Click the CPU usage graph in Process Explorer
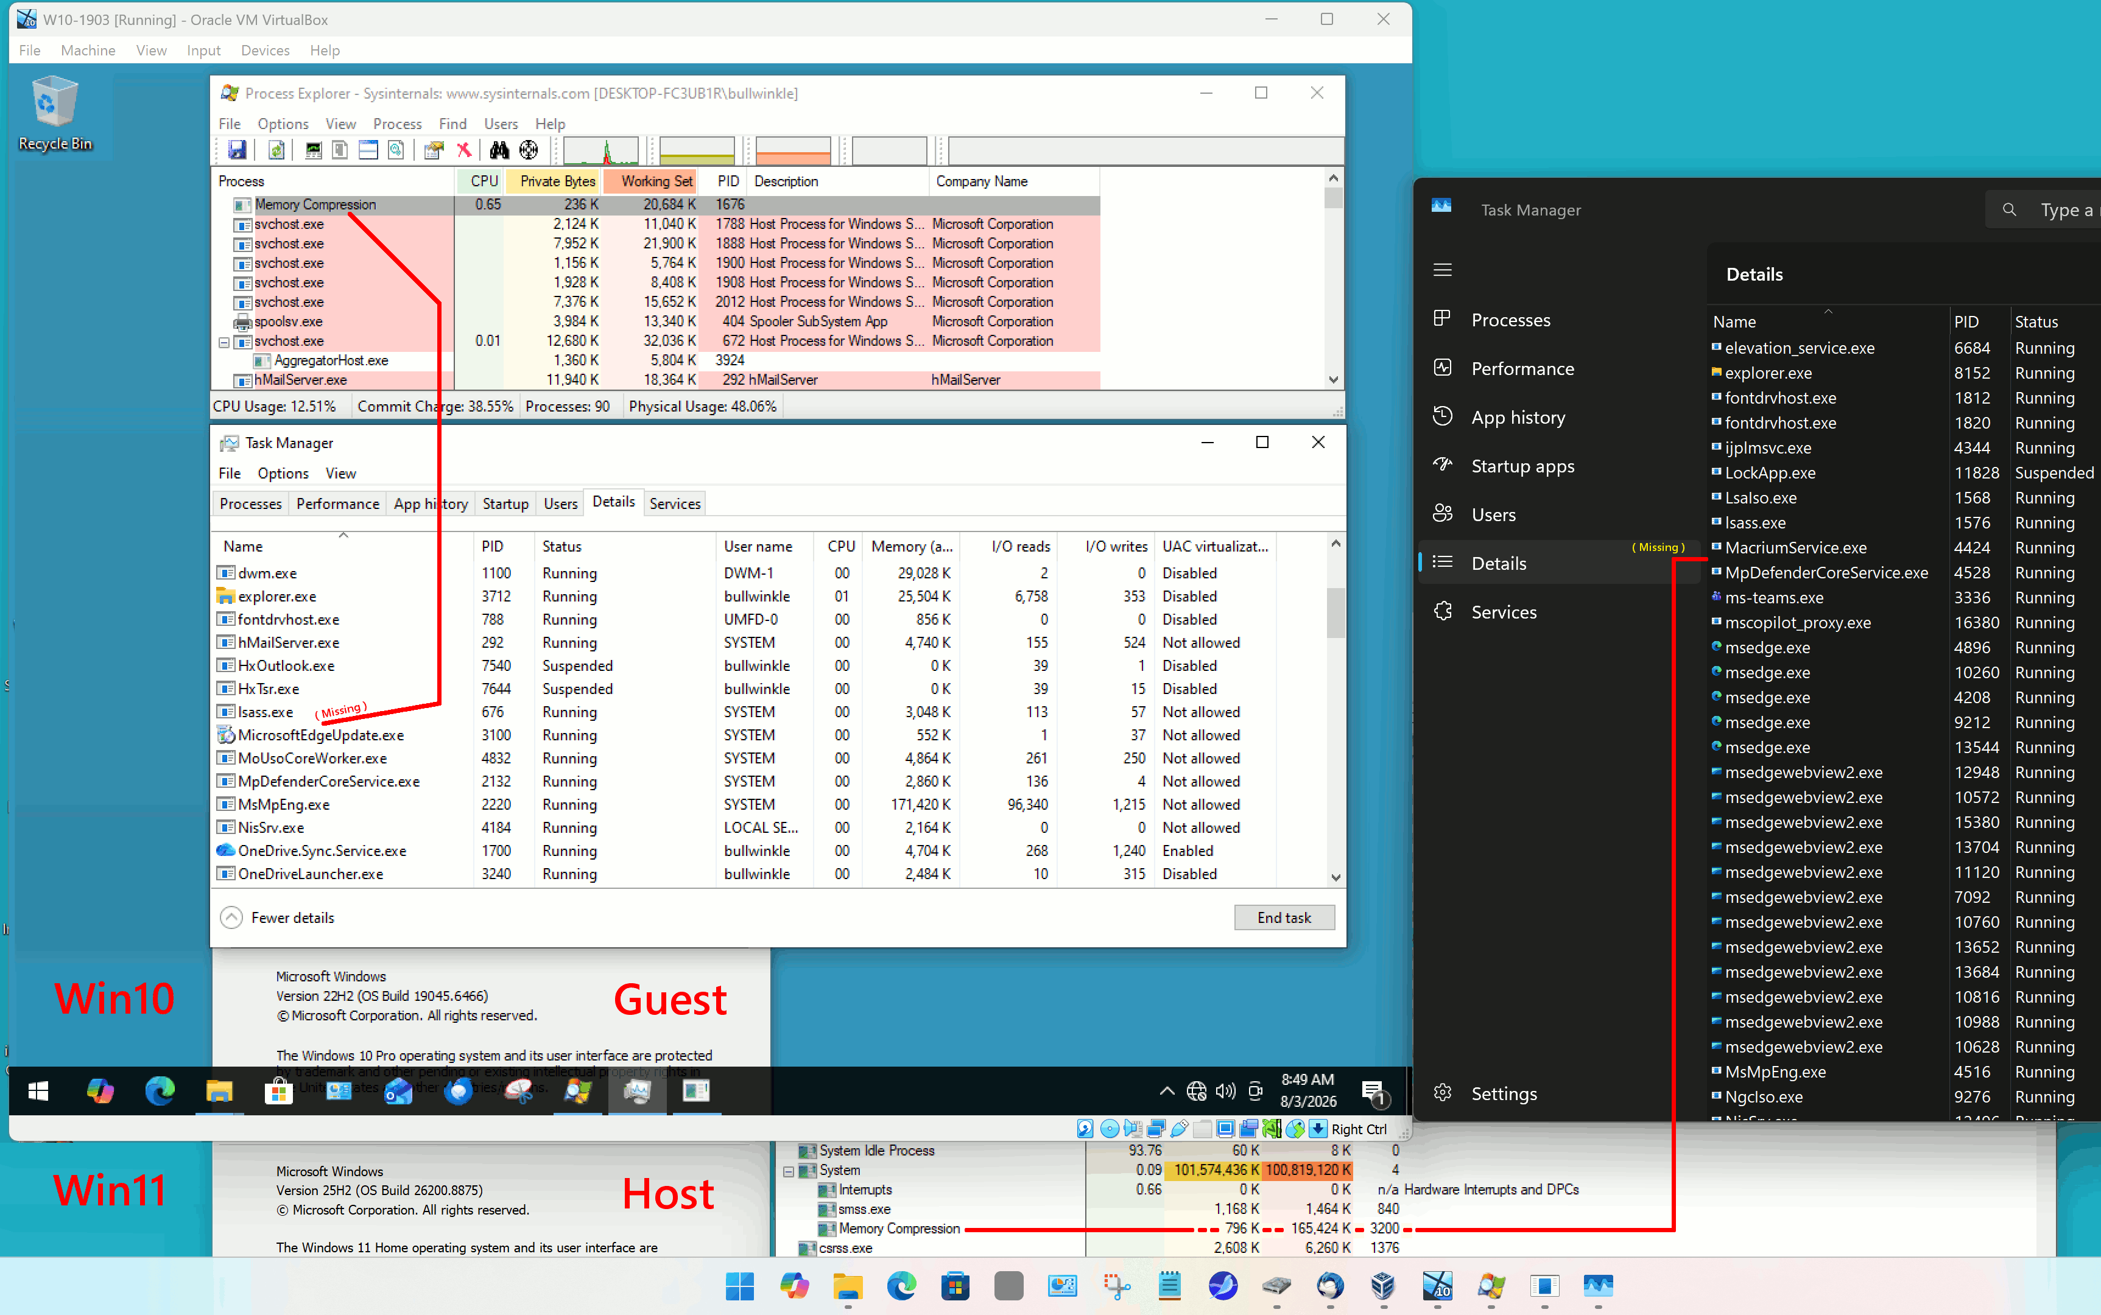2101x1315 pixels. click(x=601, y=150)
